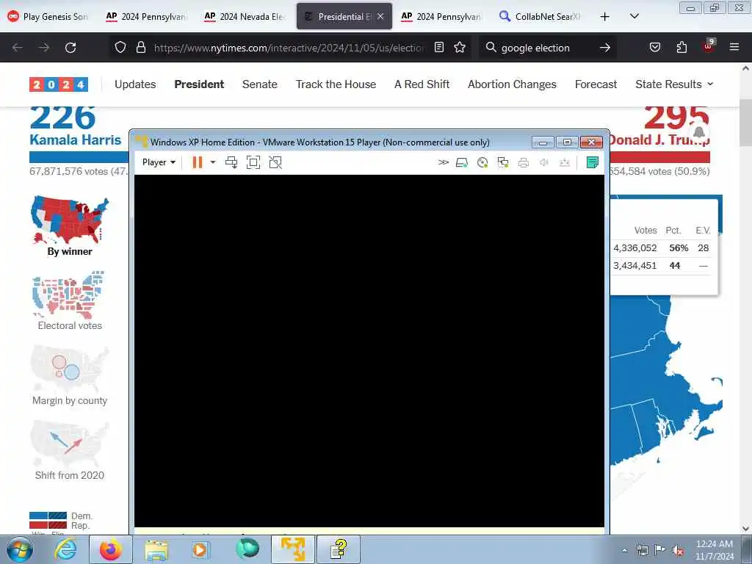This screenshot has width=752, height=564.
Task: Switch to the VMware Player taskbar button
Action: click(293, 549)
